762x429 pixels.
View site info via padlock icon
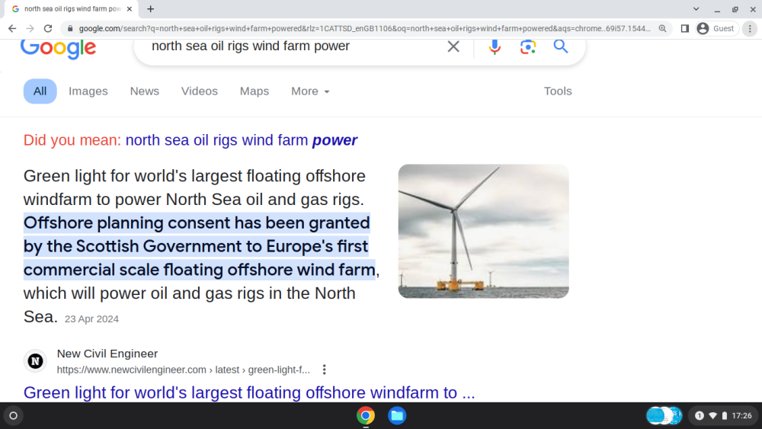70,29
